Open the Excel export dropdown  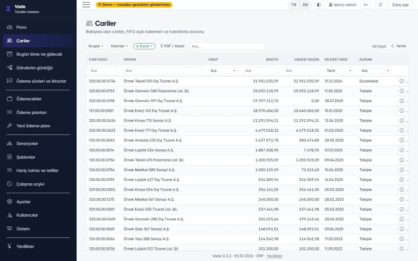[144, 46]
